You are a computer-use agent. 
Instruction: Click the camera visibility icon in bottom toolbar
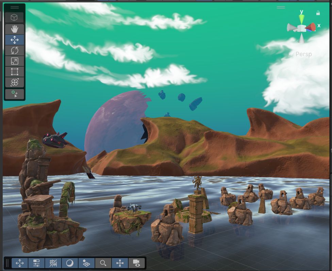pos(136,263)
